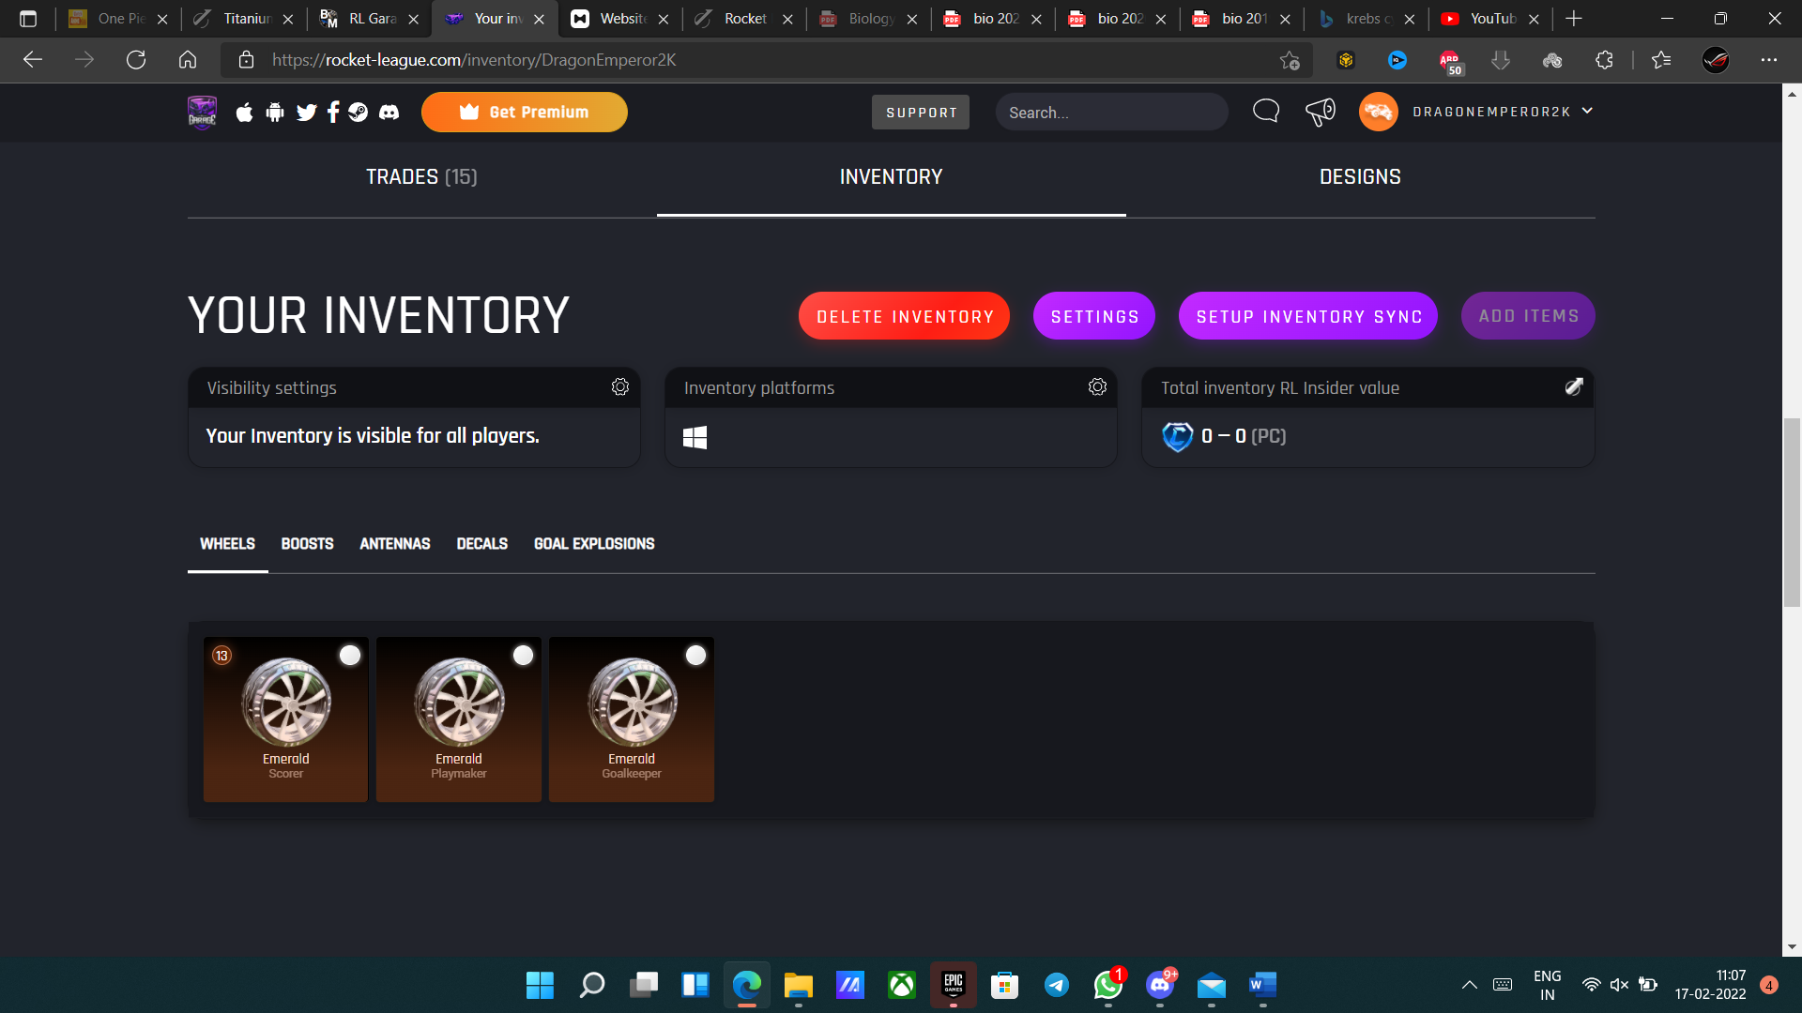Expand the DragonEmperor2K account dropdown
Screen dimensions: 1802x1013
click(1587, 111)
